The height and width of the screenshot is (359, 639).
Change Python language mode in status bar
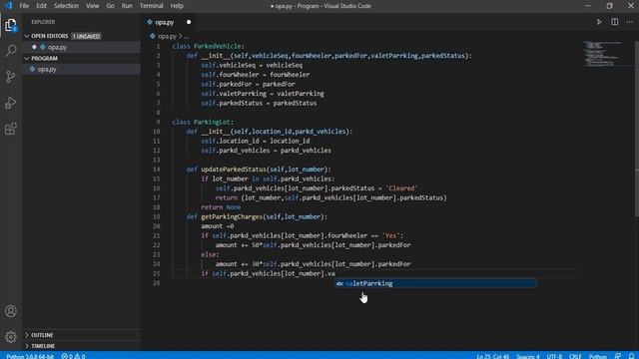tap(598, 356)
